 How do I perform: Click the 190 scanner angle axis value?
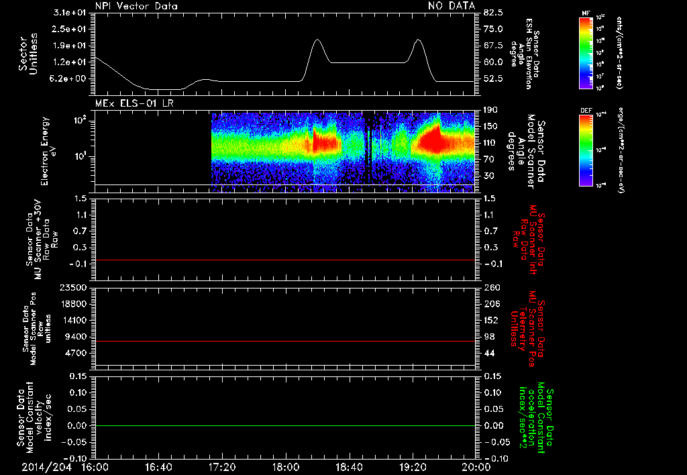490,110
